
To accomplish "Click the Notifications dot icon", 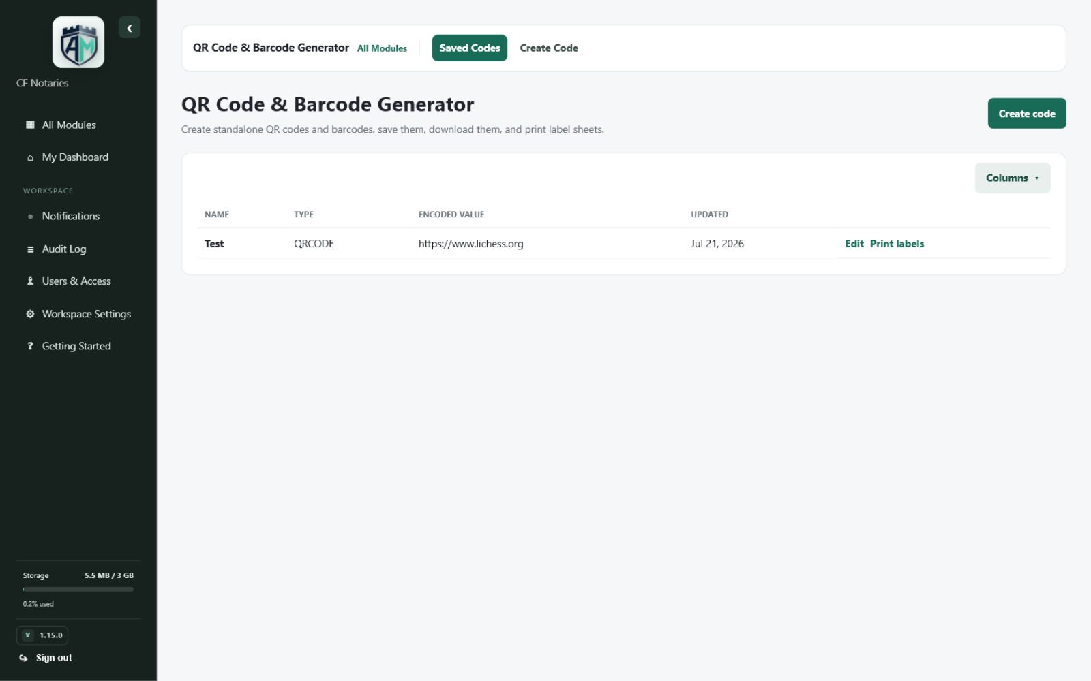I will tap(30, 217).
